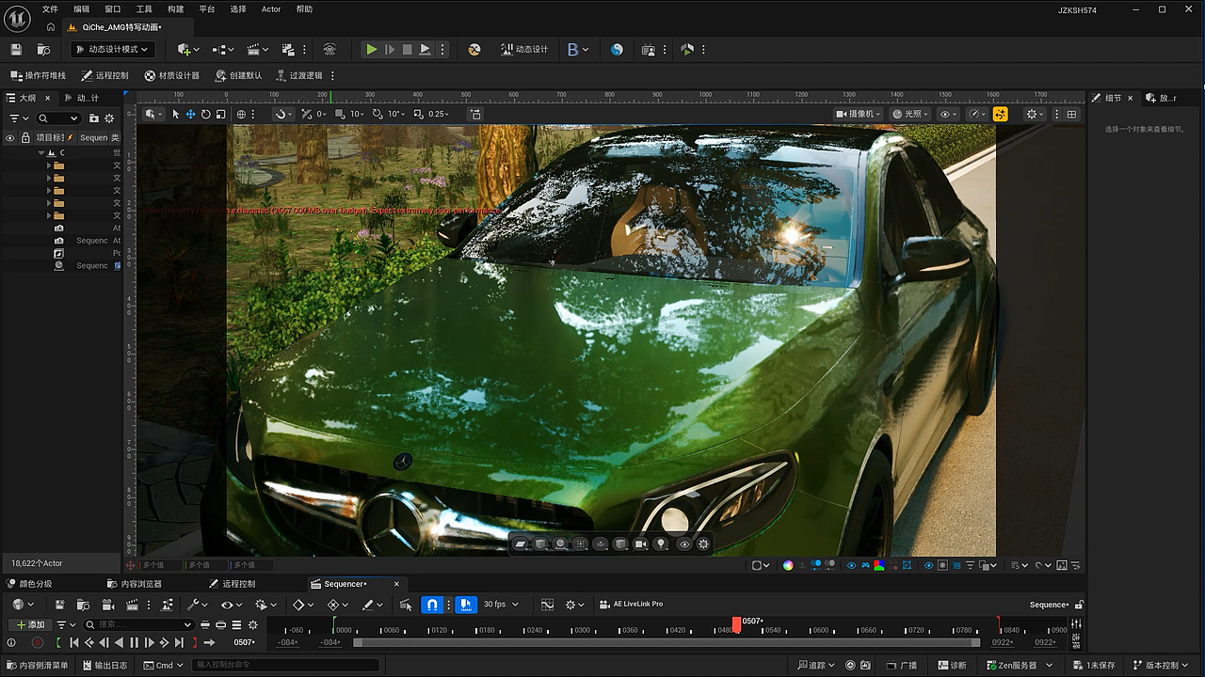Open the 窗口 menu
Screen dimensions: 1205x677
[x=113, y=9]
